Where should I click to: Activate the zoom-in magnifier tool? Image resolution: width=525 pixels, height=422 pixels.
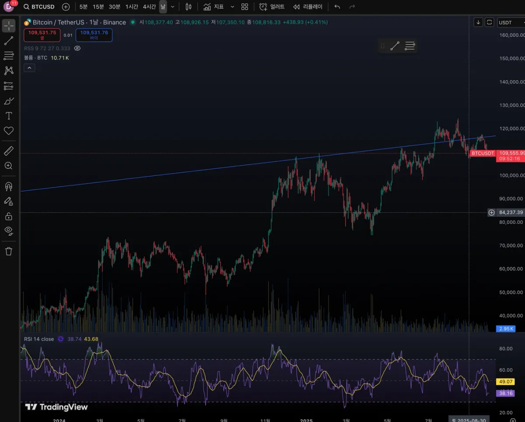click(x=8, y=166)
